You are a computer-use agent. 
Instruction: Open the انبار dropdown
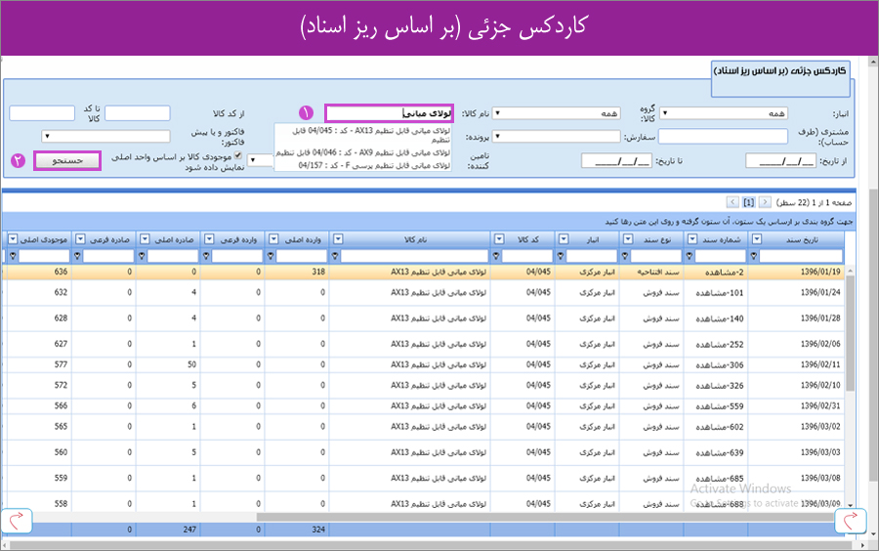click(x=723, y=113)
